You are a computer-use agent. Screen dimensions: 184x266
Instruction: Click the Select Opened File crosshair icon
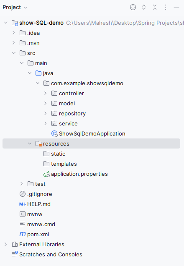[133, 7]
